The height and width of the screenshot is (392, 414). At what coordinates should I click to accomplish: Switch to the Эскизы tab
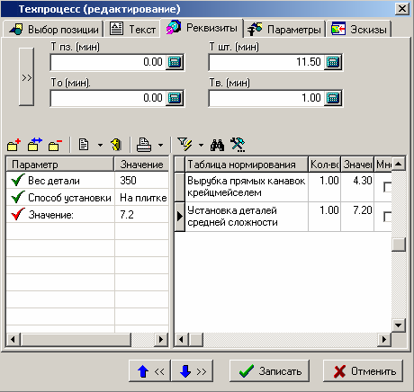pyautogui.click(x=359, y=30)
